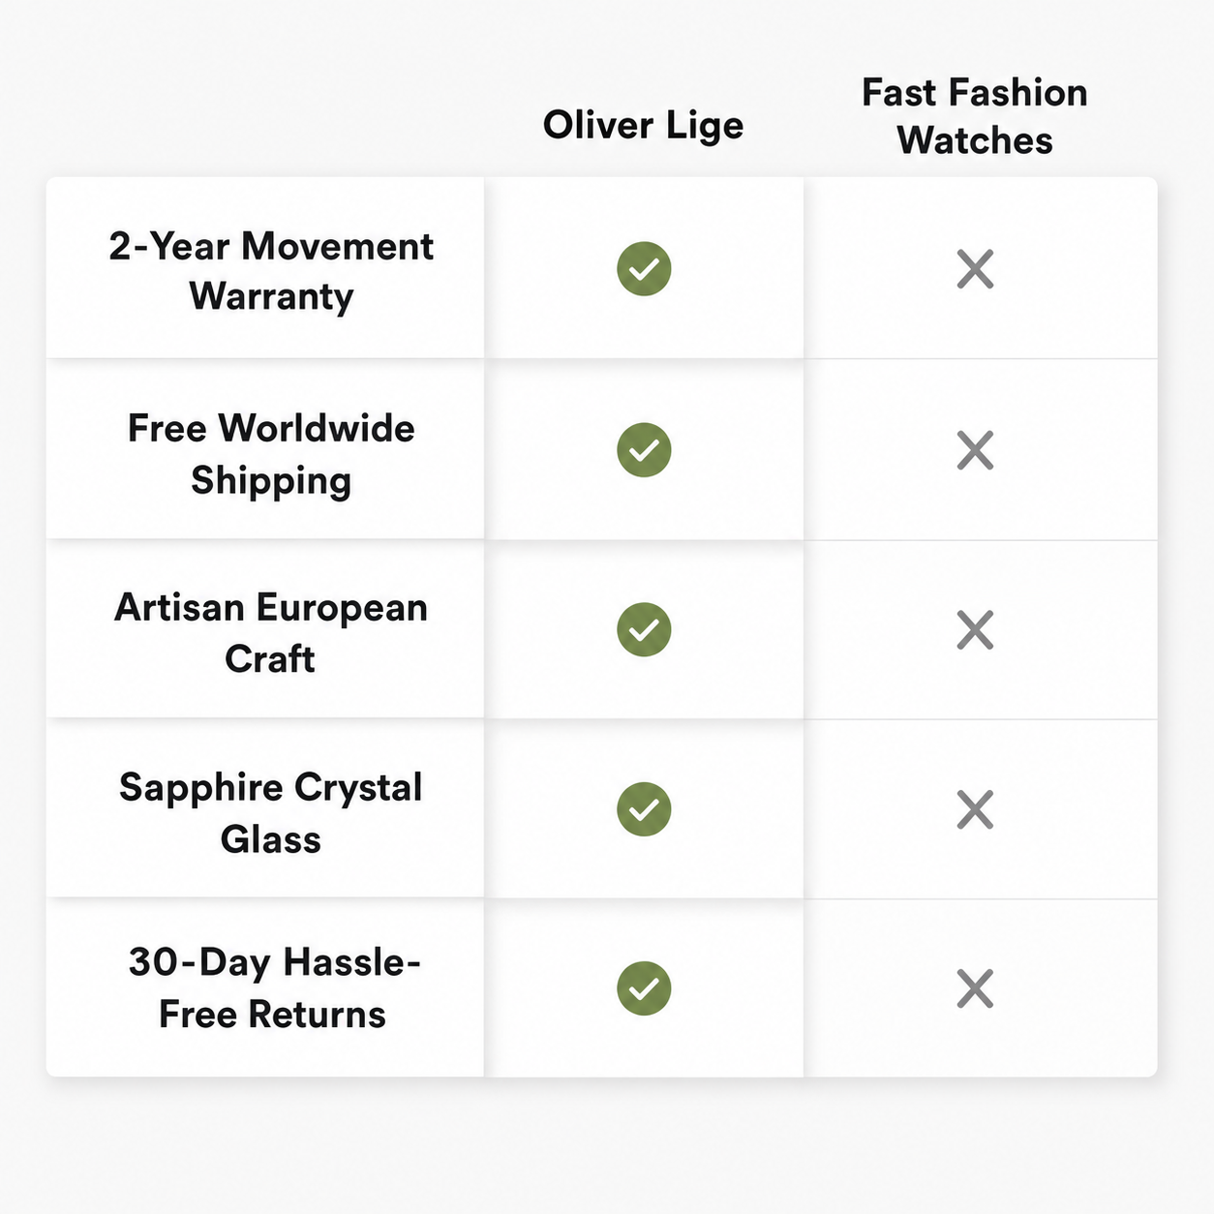This screenshot has width=1214, height=1214.
Task: Click the green checkmark for Artisan European Craft
Action: click(644, 629)
